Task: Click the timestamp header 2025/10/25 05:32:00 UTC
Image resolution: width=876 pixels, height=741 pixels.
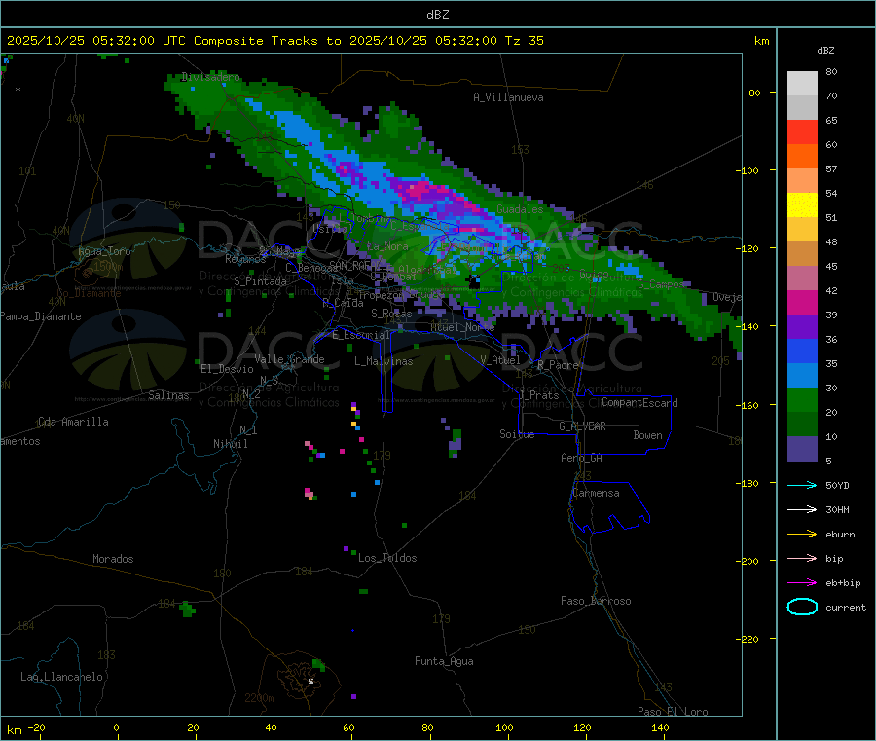Action: tap(96, 41)
